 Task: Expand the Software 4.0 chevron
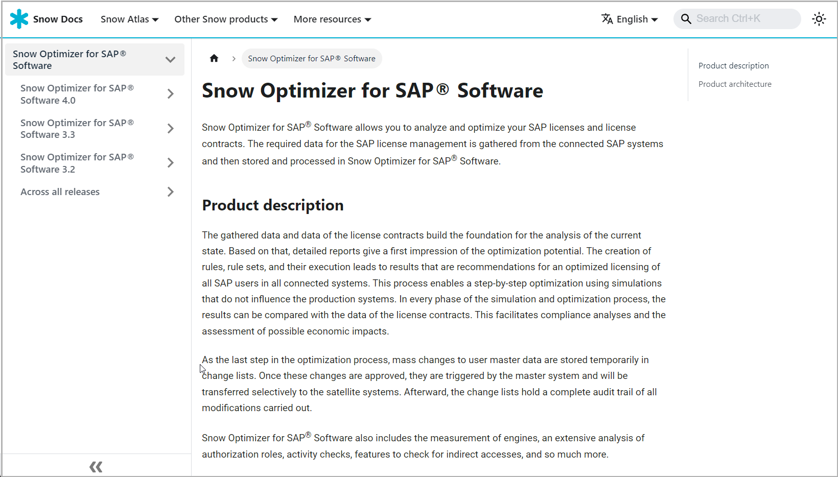[x=171, y=94]
